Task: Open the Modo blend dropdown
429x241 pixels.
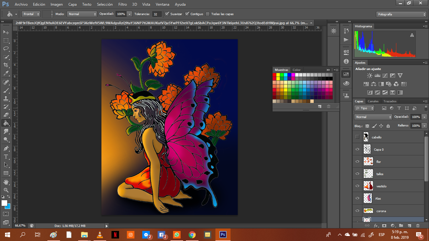Action: coord(82,14)
